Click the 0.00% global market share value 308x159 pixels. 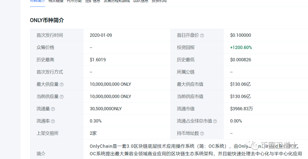point(236,121)
